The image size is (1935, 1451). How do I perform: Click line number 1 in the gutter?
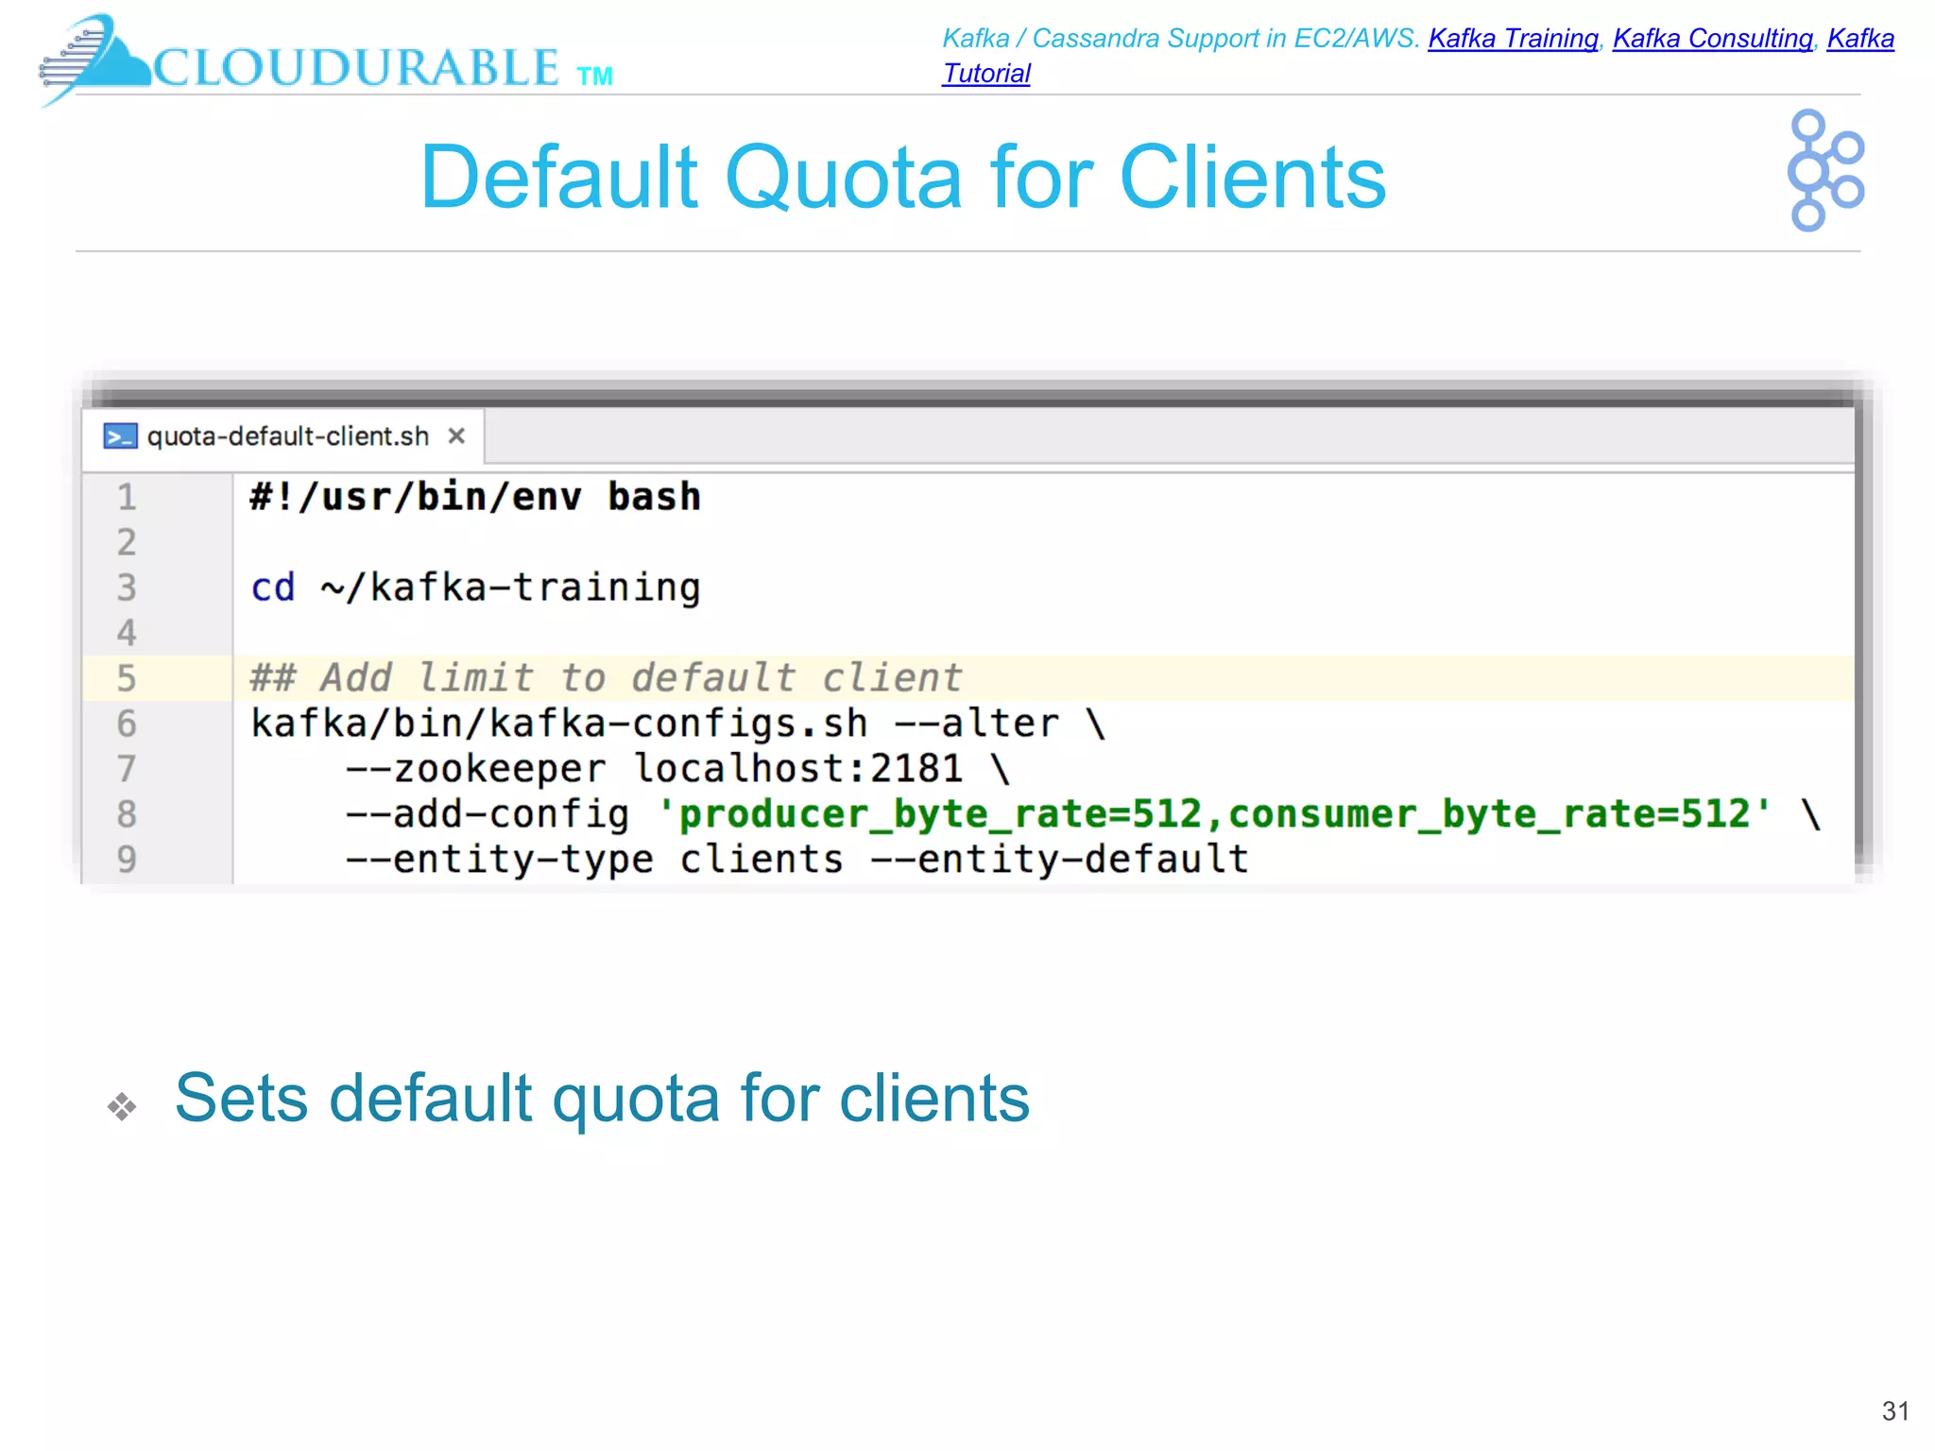[127, 497]
